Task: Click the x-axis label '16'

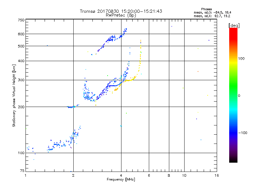Action: click(217, 175)
